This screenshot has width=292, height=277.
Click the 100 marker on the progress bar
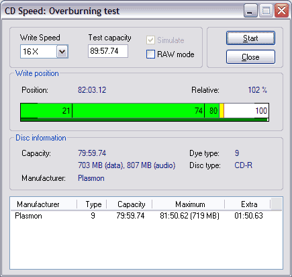click(x=261, y=111)
